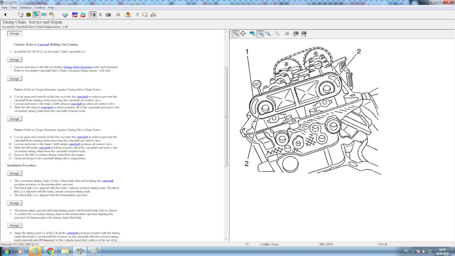Select the pan image tool

(x=243, y=34)
